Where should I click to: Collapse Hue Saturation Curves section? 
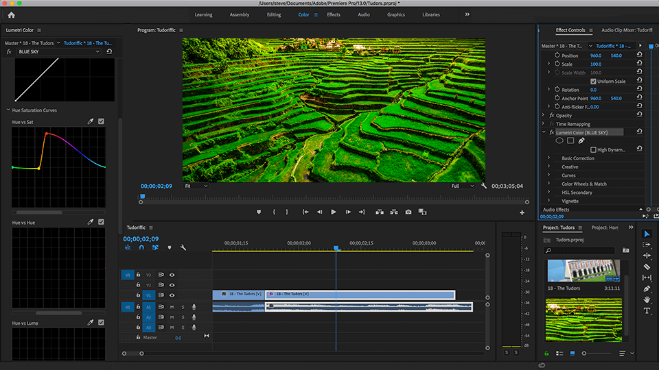(8, 110)
